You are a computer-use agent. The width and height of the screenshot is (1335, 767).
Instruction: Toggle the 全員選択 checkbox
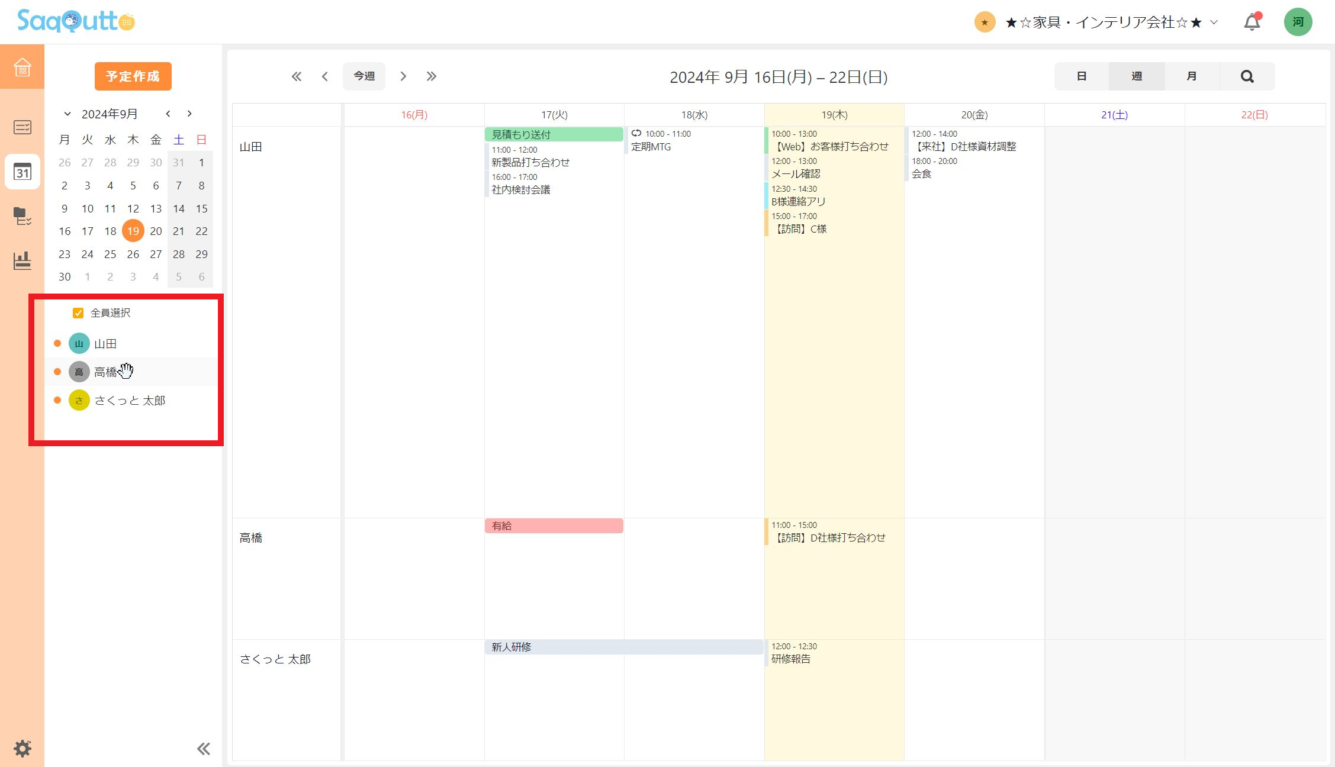(x=78, y=313)
